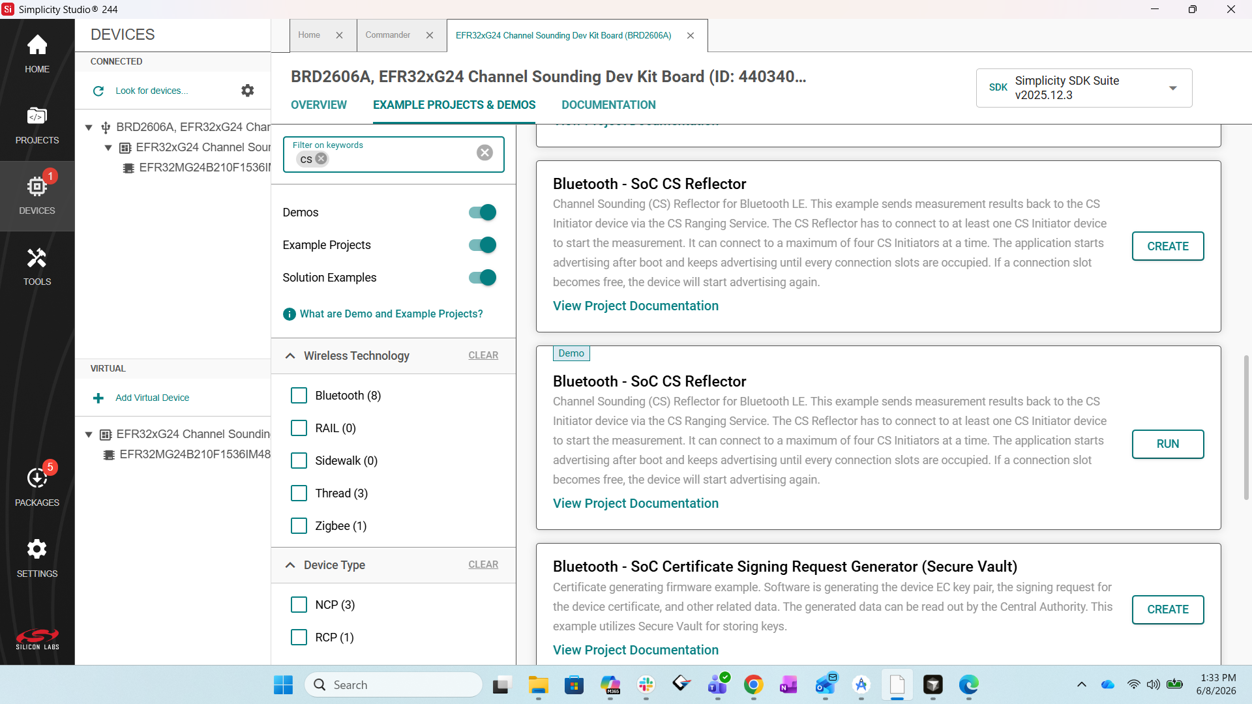Click the plus icon for Add Virtual Device

click(x=98, y=398)
